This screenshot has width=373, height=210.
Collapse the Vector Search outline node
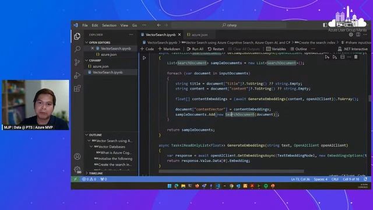(x=89, y=141)
